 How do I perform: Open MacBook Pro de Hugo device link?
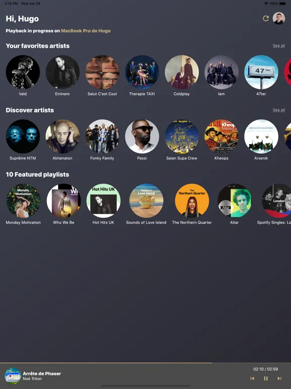click(86, 31)
